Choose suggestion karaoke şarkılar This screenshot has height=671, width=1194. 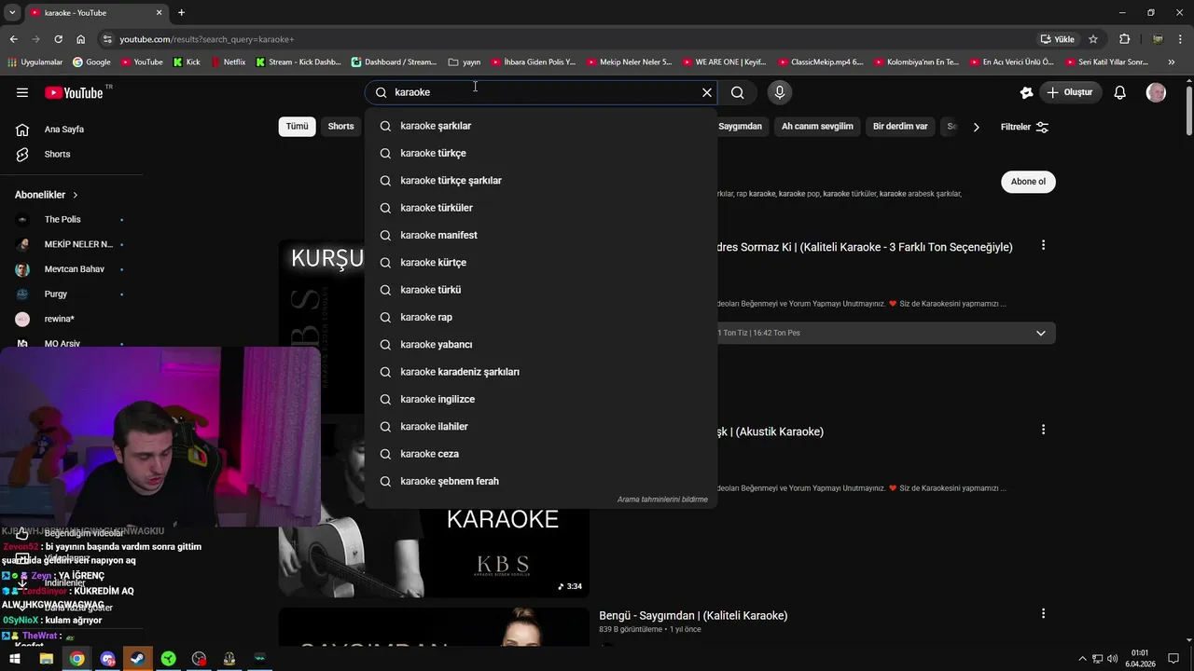(x=541, y=126)
